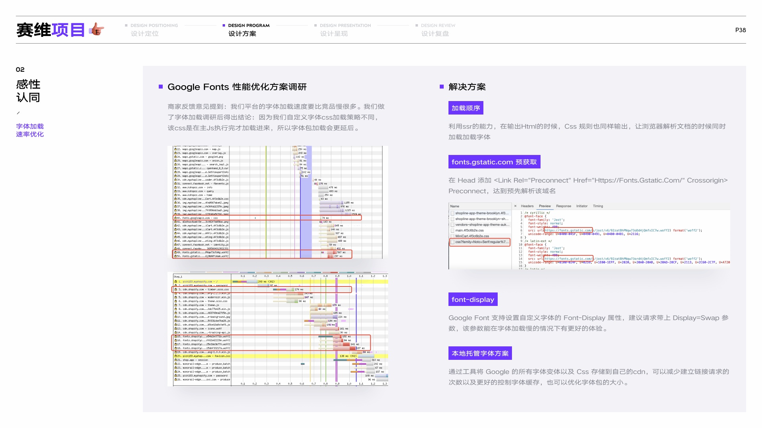Click the purple bullet before Google Fonts heading
762x428 pixels.
(161, 87)
